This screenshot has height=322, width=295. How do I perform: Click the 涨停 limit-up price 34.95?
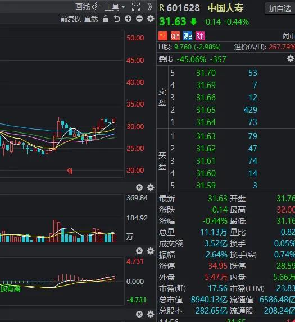click(217, 266)
